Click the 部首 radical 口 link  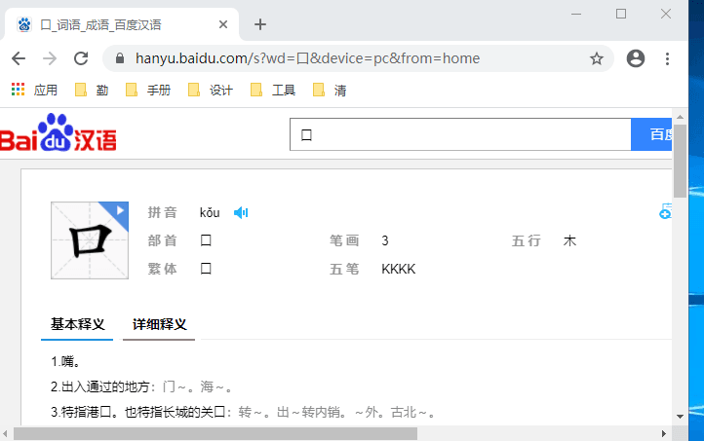[x=206, y=240]
